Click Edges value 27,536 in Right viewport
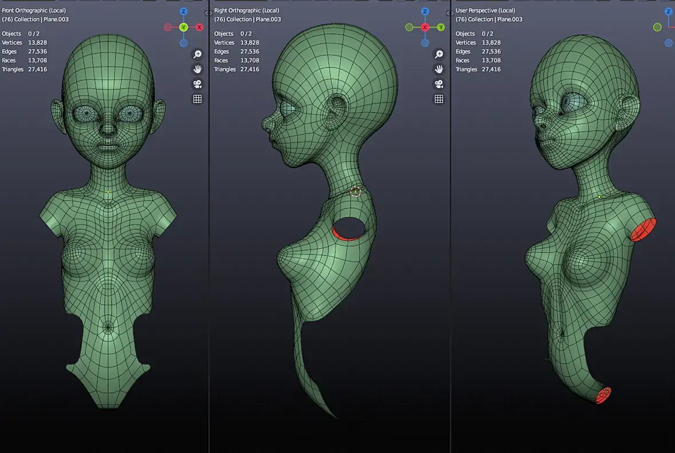 tap(249, 51)
